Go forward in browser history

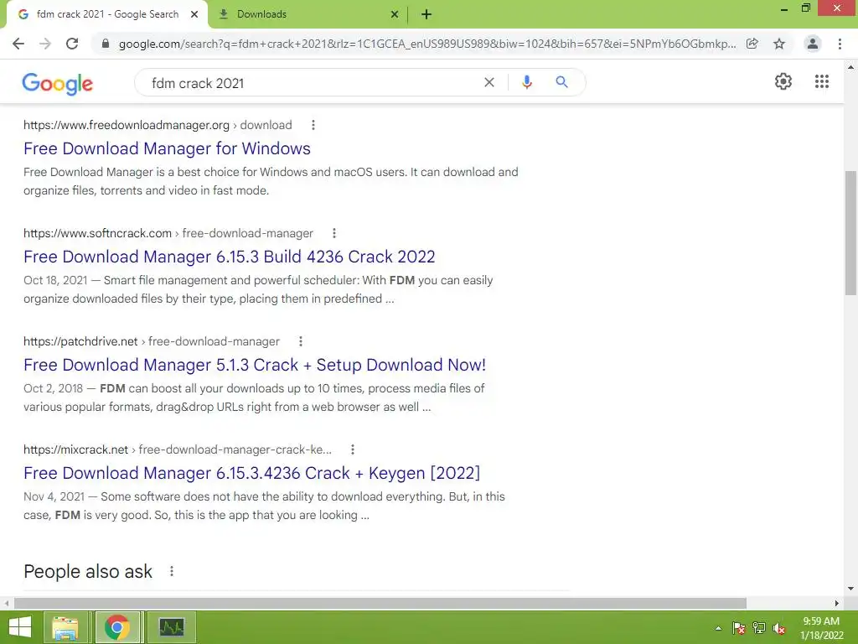(45, 44)
